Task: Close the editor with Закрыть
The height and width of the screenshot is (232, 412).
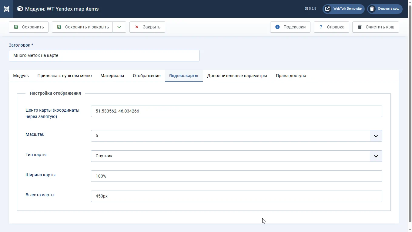Action: click(147, 27)
